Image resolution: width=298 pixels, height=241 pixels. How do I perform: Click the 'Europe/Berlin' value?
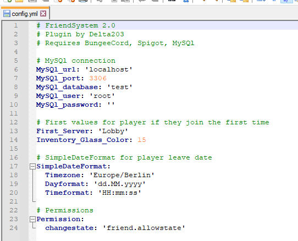click(122, 175)
